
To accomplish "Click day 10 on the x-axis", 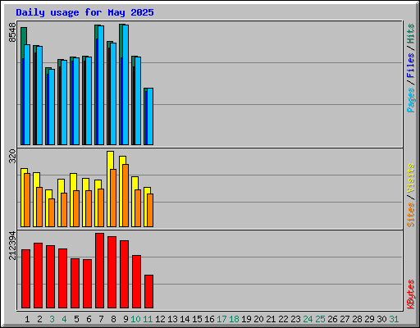I will point(135,319).
